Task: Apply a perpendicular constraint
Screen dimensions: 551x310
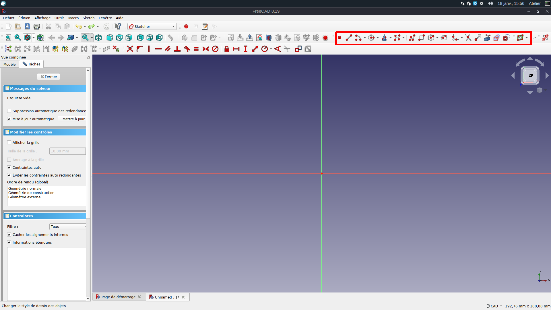Action: (177, 49)
